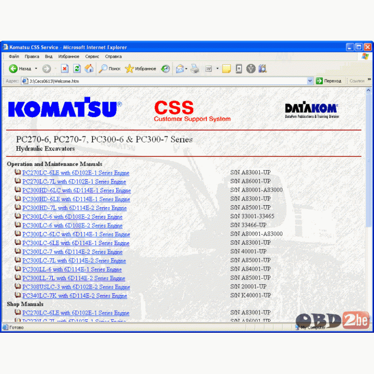Click the Operation and Maintenance Manuals heading
The width and height of the screenshot is (374, 374).
click(54, 164)
